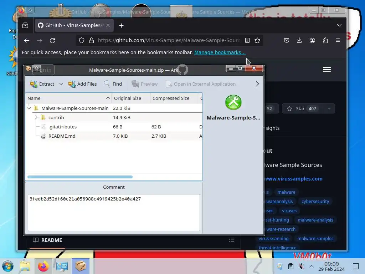Click the Ark window menu icon in title bar
The height and width of the screenshot is (274, 365).
coord(28,68)
